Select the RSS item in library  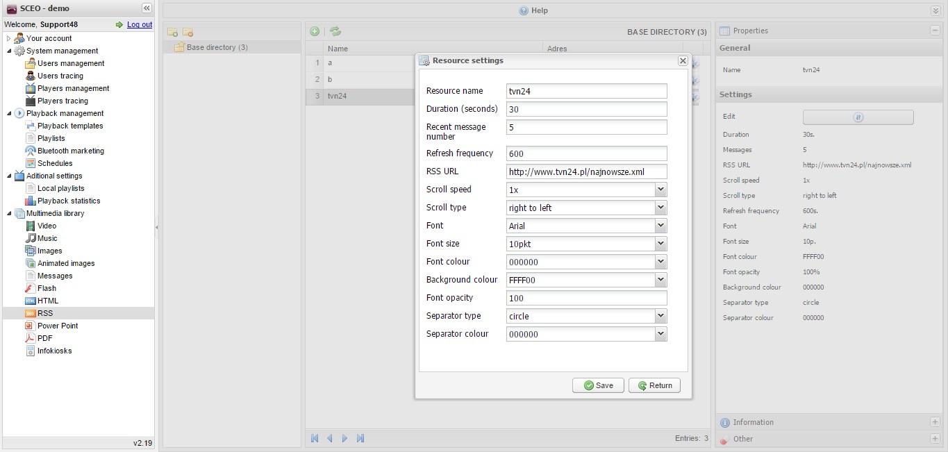point(78,313)
